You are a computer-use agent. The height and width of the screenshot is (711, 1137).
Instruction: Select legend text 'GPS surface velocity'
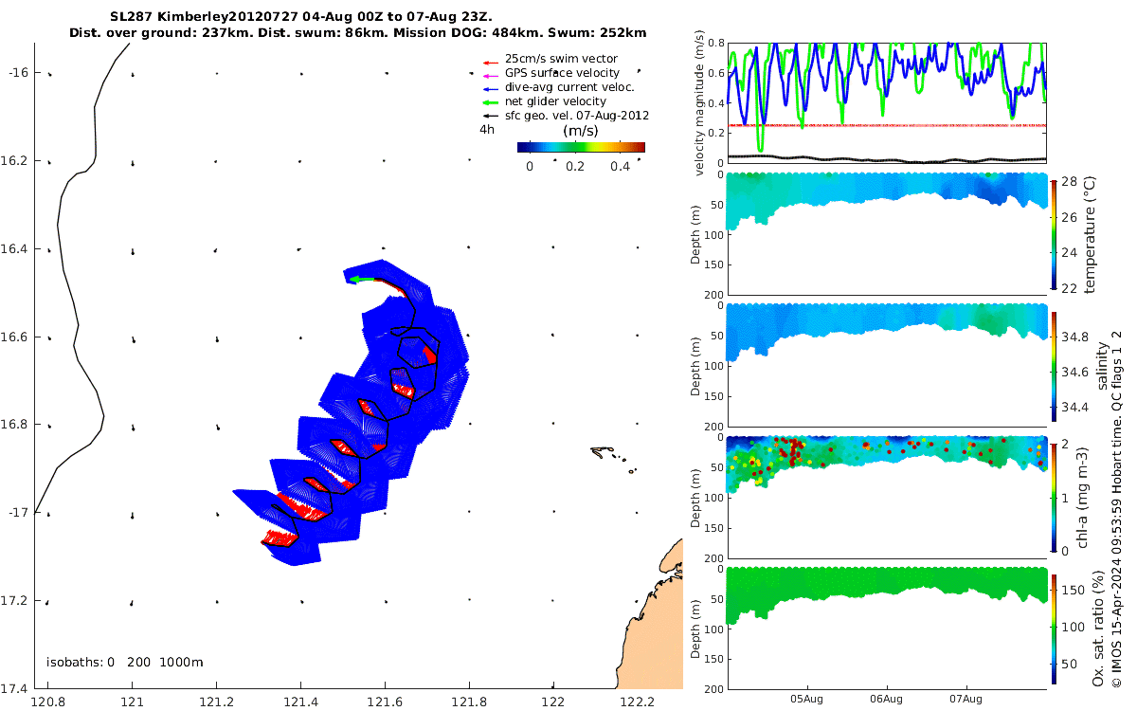(562, 73)
